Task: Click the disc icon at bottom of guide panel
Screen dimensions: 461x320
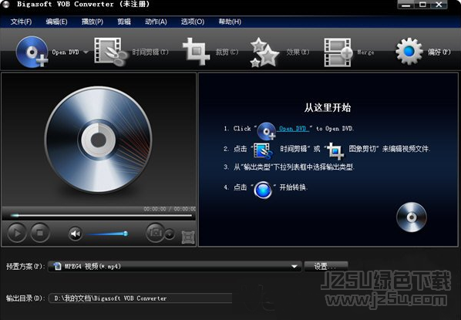Action: point(412,217)
